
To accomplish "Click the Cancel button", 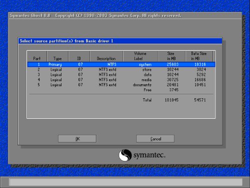I will tap(155, 139).
